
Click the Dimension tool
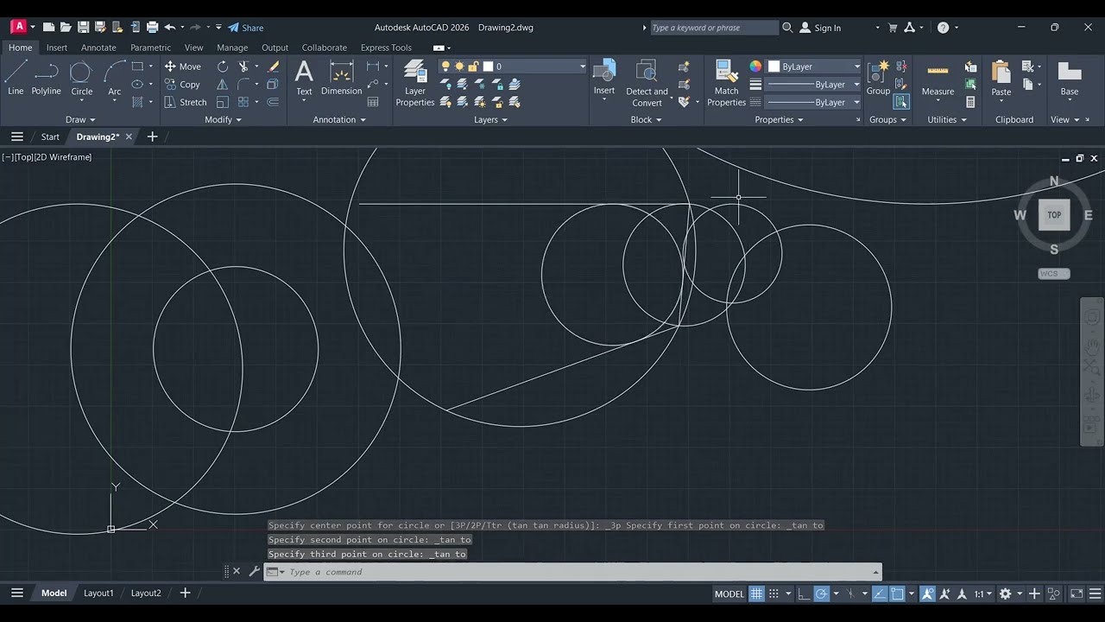(342, 78)
